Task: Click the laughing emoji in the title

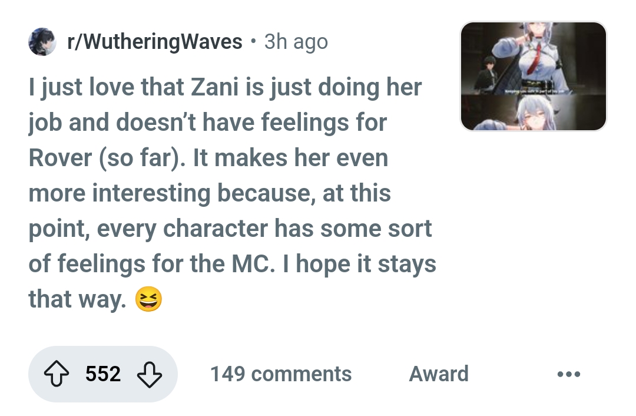Action: (148, 299)
